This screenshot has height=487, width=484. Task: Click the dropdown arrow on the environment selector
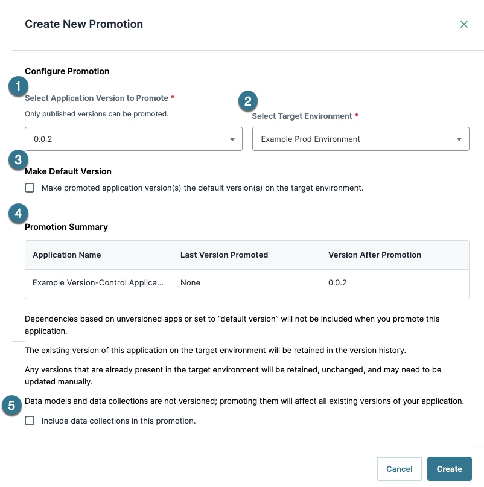pyautogui.click(x=460, y=139)
